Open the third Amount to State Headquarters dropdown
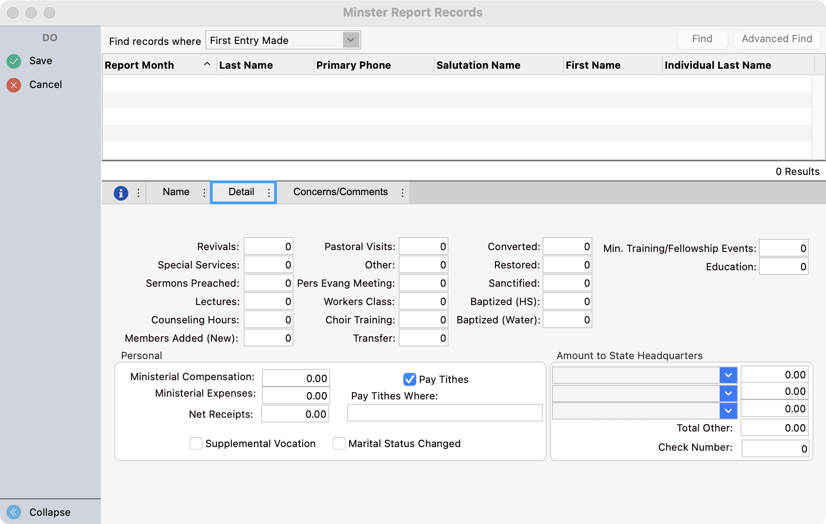This screenshot has height=524, width=826. click(x=728, y=410)
